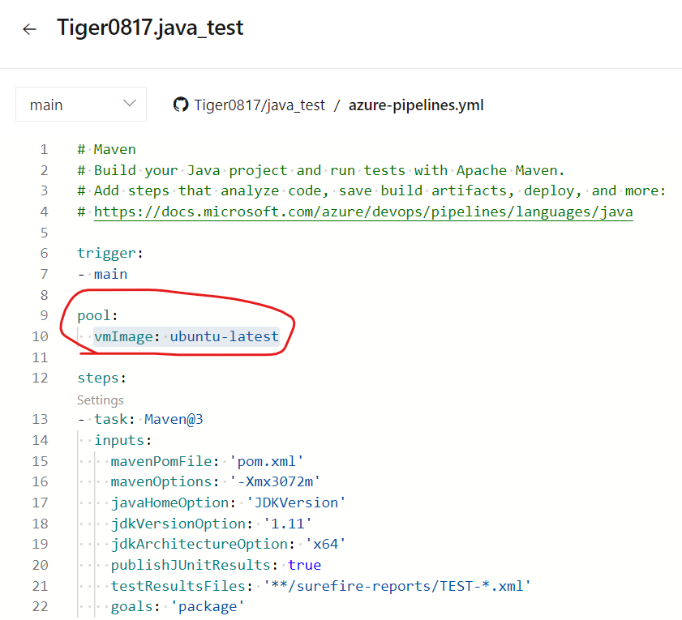Click the goals 'package' line

pos(178,606)
